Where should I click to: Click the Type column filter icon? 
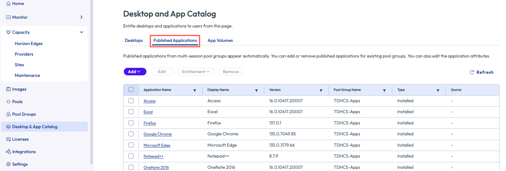click(x=438, y=90)
